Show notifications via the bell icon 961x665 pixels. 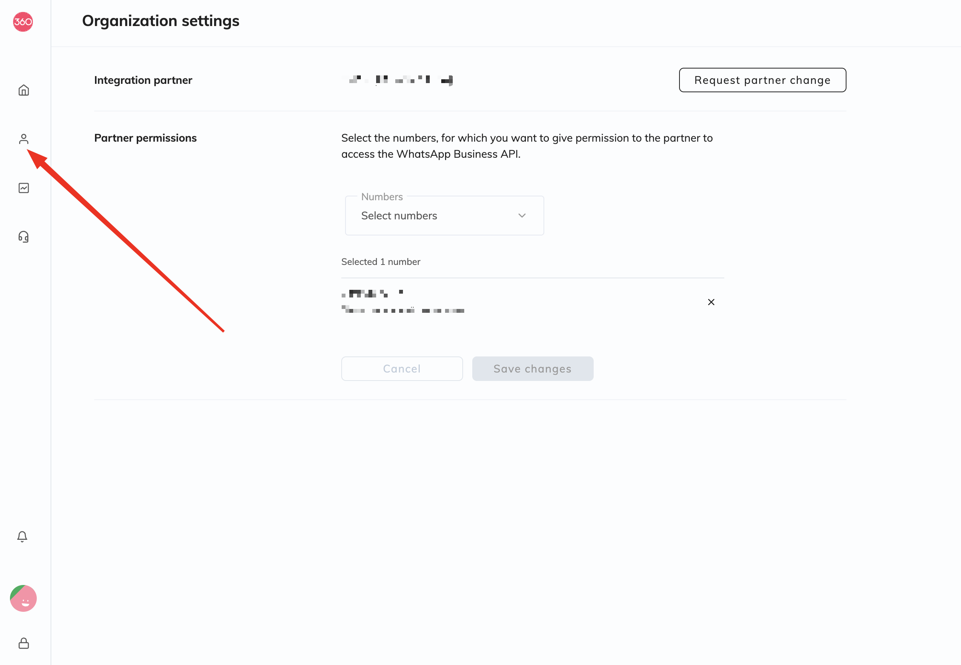[23, 536]
